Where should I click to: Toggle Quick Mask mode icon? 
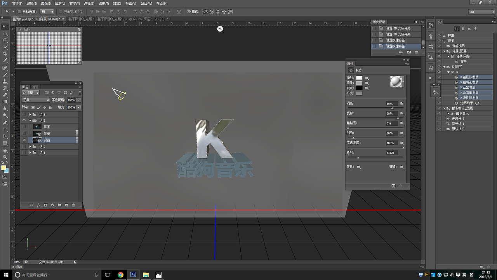coord(5,177)
